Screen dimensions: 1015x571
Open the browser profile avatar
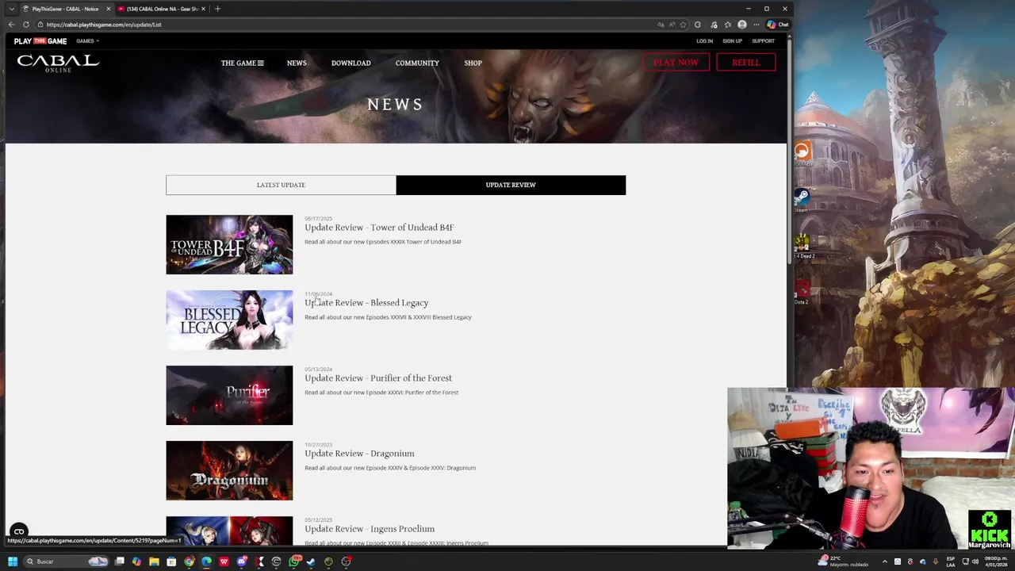click(x=742, y=25)
